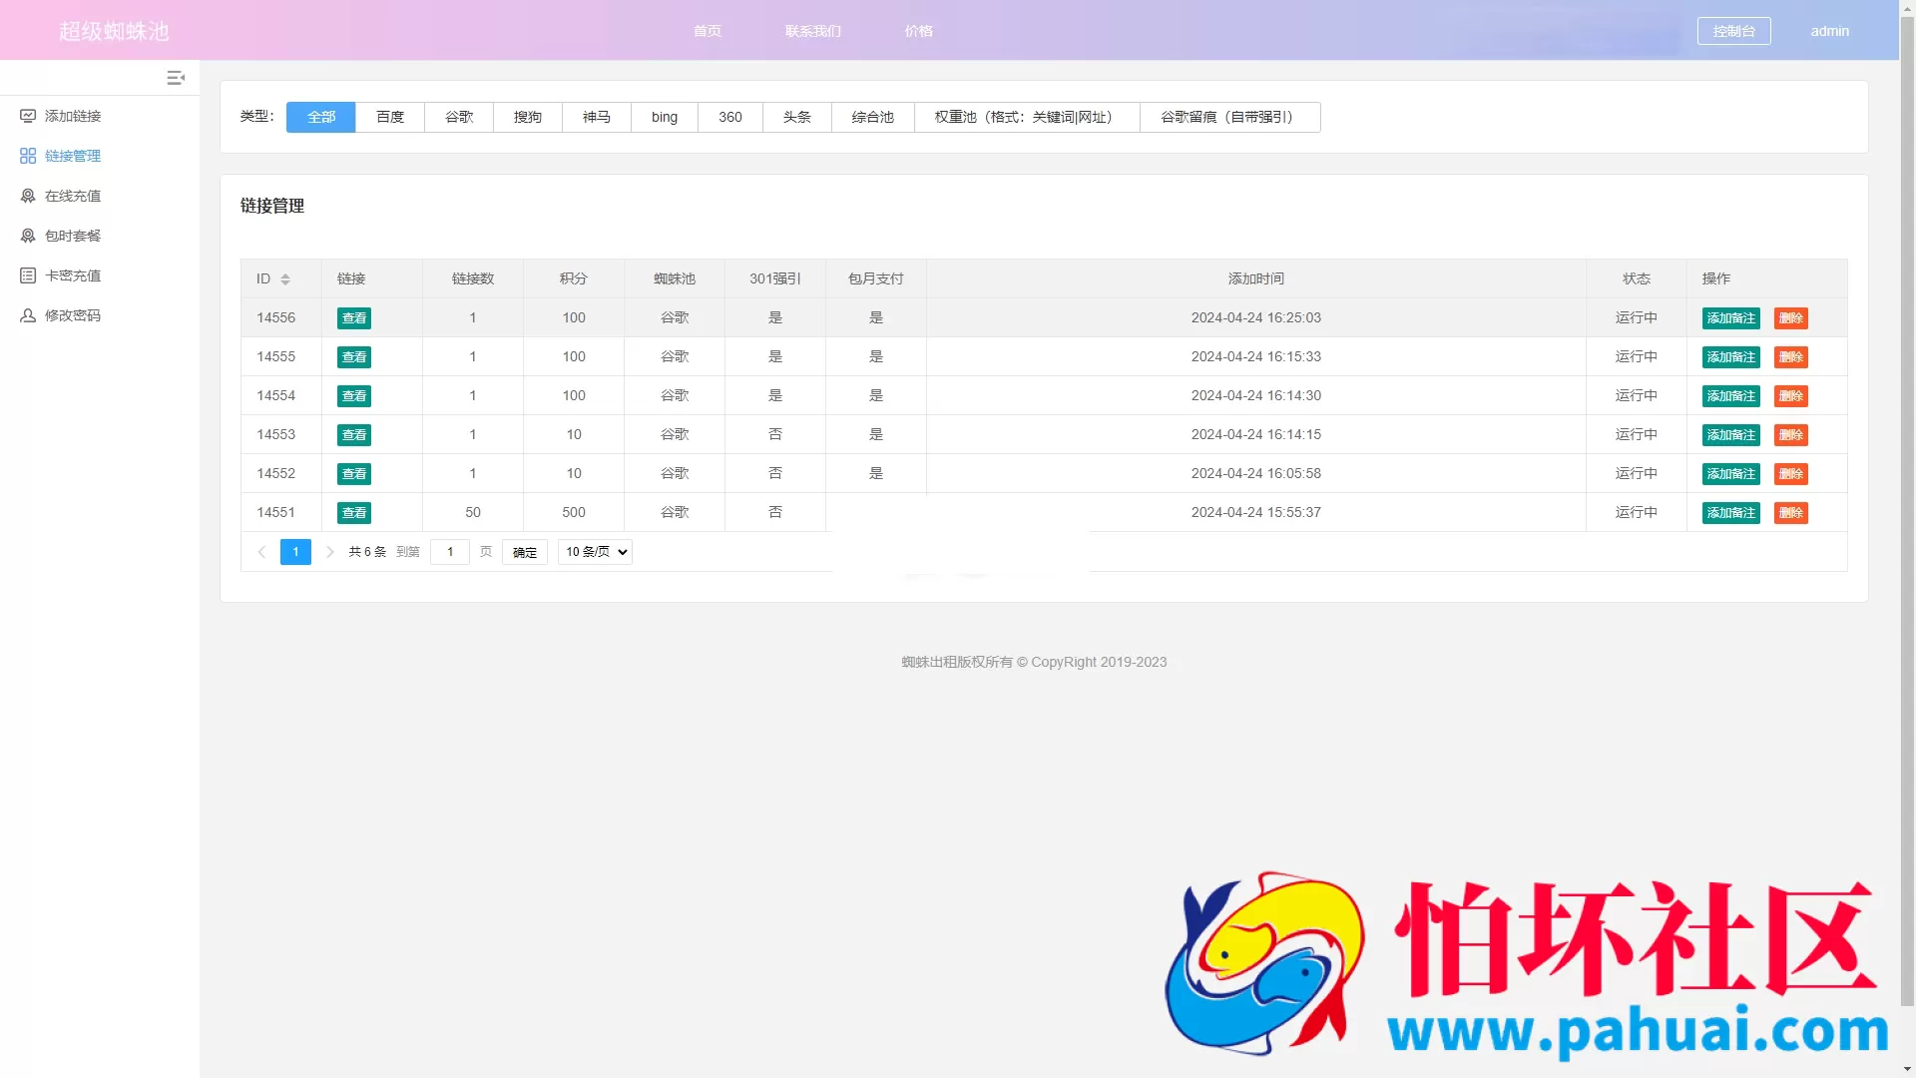Click 删除 for link ID 14553
The width and height of the screenshot is (1916, 1078).
1791,435
